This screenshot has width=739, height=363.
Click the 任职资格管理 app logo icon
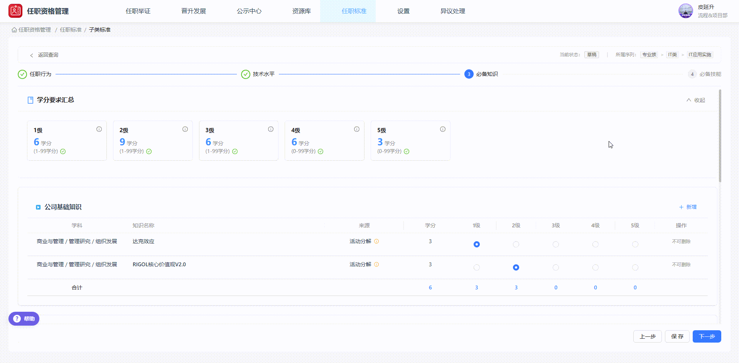click(x=15, y=11)
